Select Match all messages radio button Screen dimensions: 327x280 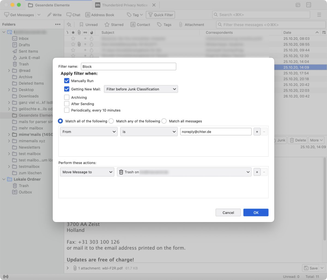tap(164, 121)
